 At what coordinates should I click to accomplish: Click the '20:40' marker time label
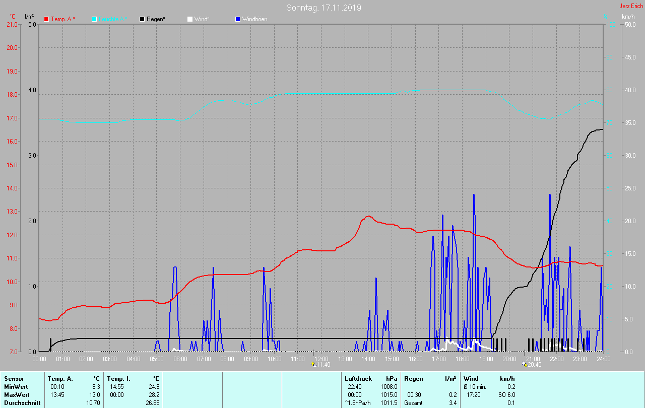tap(535, 364)
